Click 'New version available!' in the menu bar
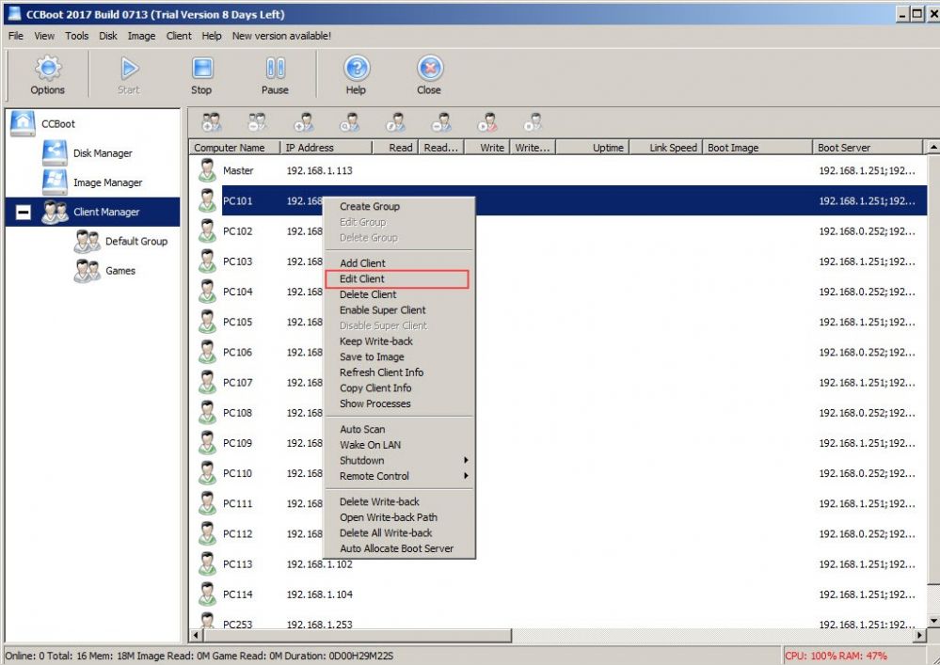This screenshot has width=940, height=665. click(281, 36)
